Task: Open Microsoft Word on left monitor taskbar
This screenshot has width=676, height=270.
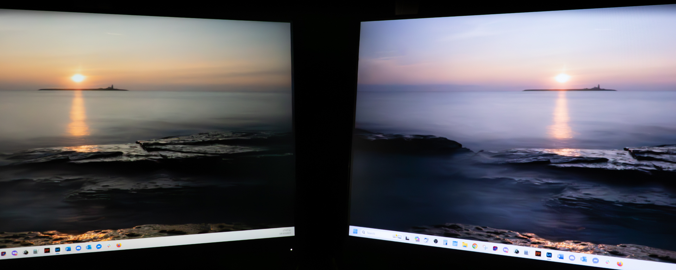Action: (68, 249)
